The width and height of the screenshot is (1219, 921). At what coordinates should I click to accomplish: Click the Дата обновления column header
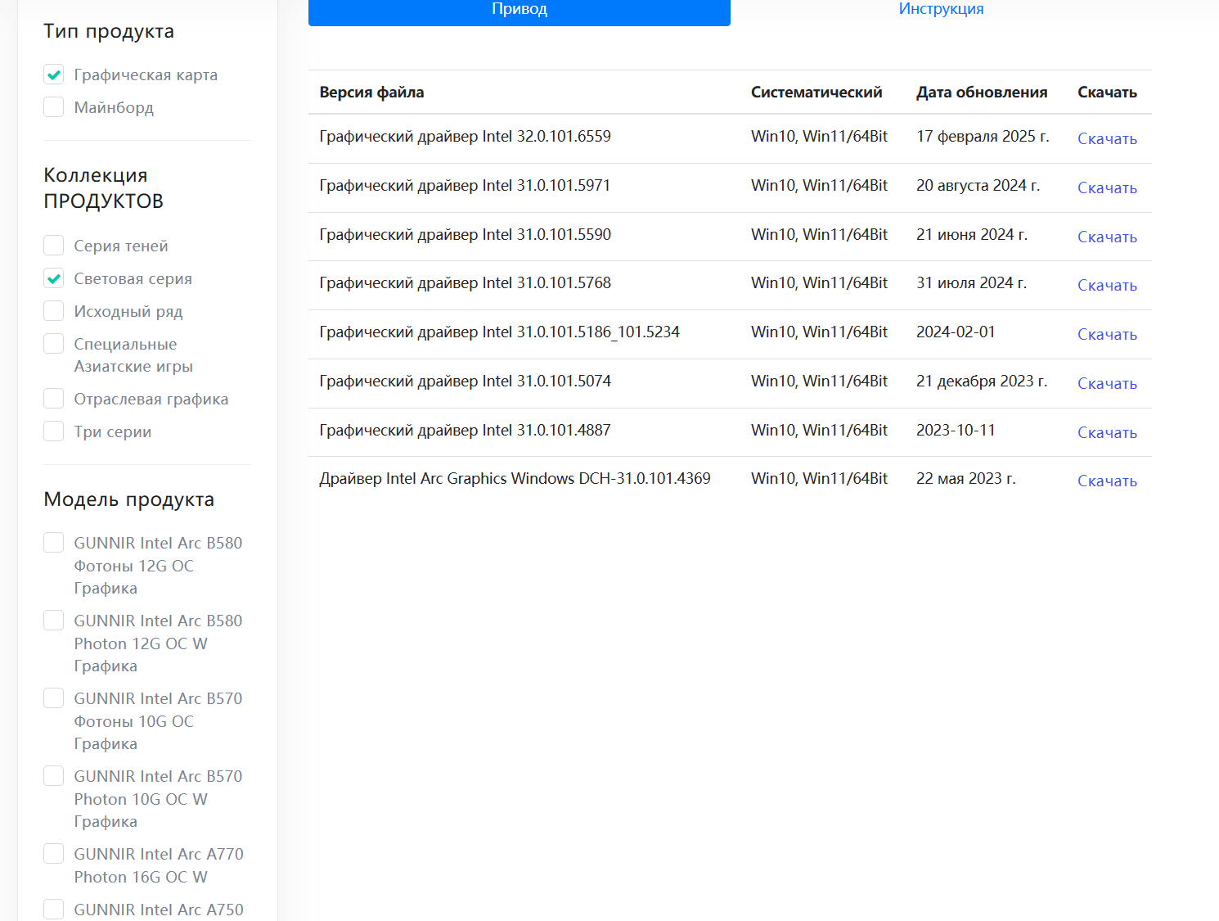(x=982, y=93)
